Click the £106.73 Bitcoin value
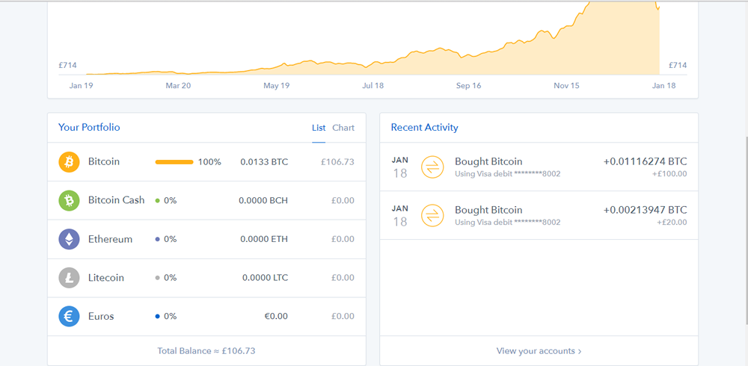 [x=338, y=162]
